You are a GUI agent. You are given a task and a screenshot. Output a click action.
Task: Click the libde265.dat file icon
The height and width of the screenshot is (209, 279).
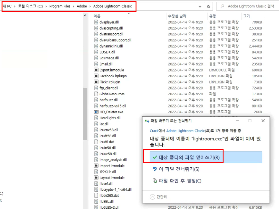coord(96,195)
